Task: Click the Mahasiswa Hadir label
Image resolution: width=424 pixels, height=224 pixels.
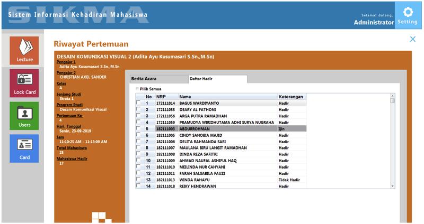Action: tap(72, 158)
